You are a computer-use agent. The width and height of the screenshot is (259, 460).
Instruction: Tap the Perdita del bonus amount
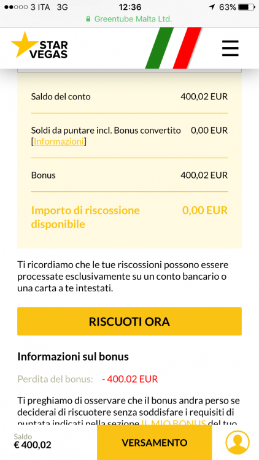[x=129, y=379]
